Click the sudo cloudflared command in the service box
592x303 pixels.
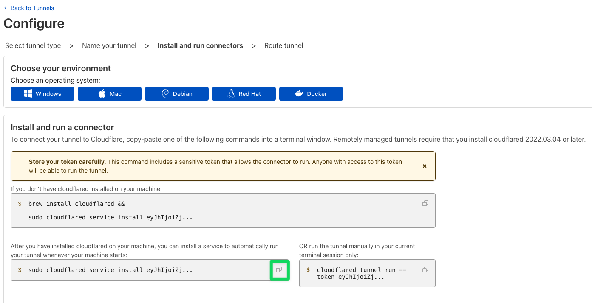[x=110, y=270]
